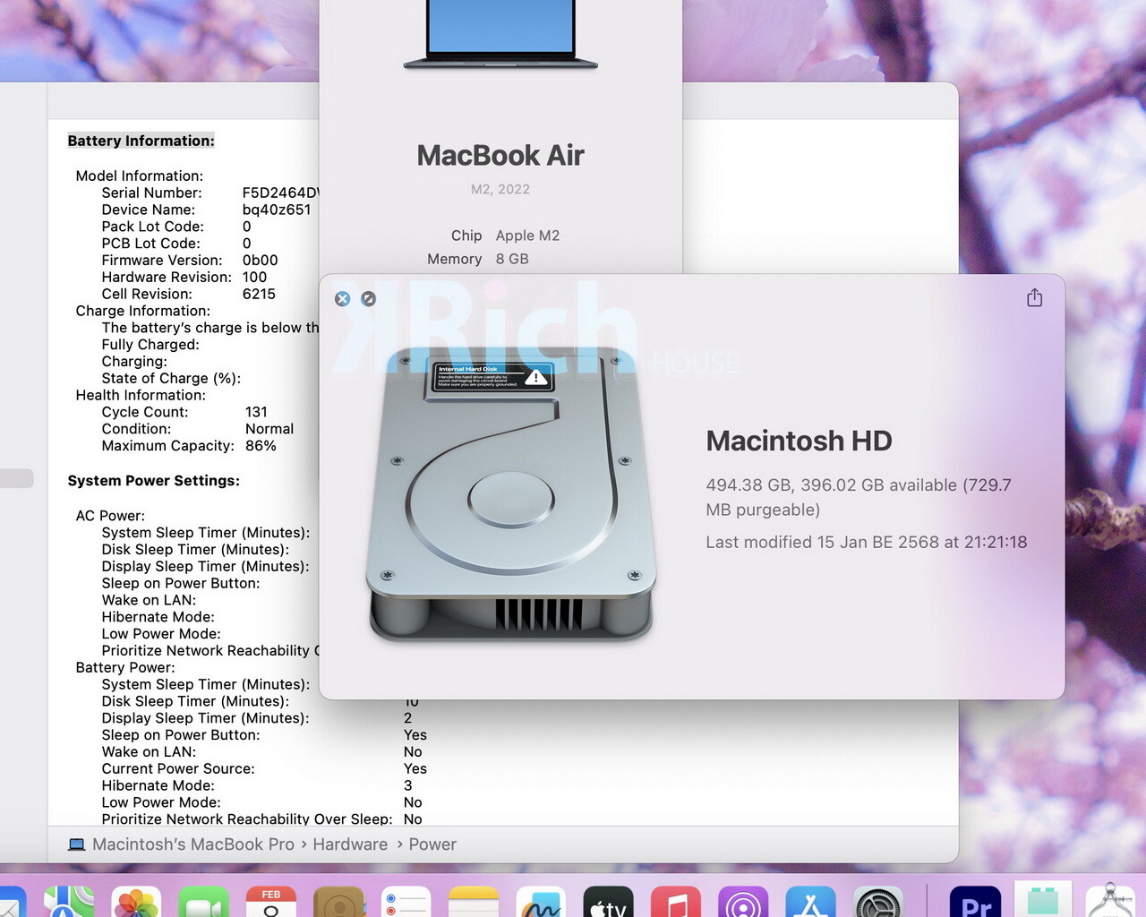Viewport: 1146px width, 917px height.
Task: Click the "M2, 2022" model text
Action: point(500,189)
